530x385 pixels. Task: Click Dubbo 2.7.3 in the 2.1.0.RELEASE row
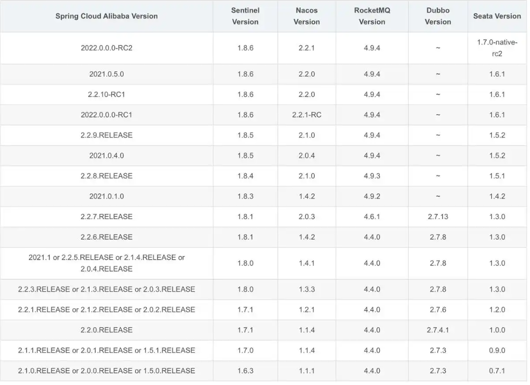point(438,371)
